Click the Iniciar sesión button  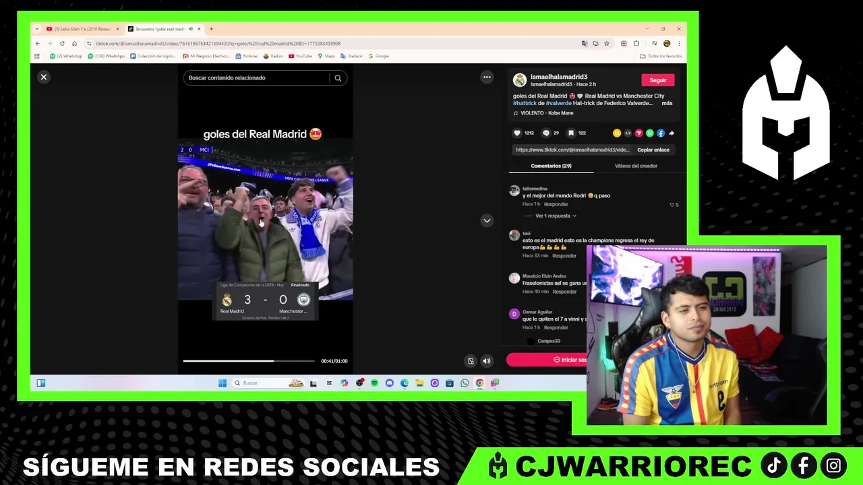pos(547,360)
